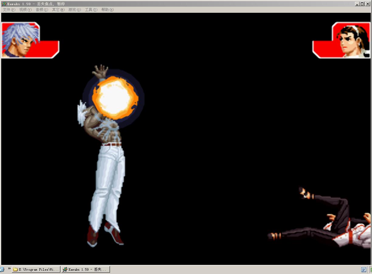Screen dimensions: 372x274
Task: Maximize the Kawaks emulator window
Action: (362, 4)
